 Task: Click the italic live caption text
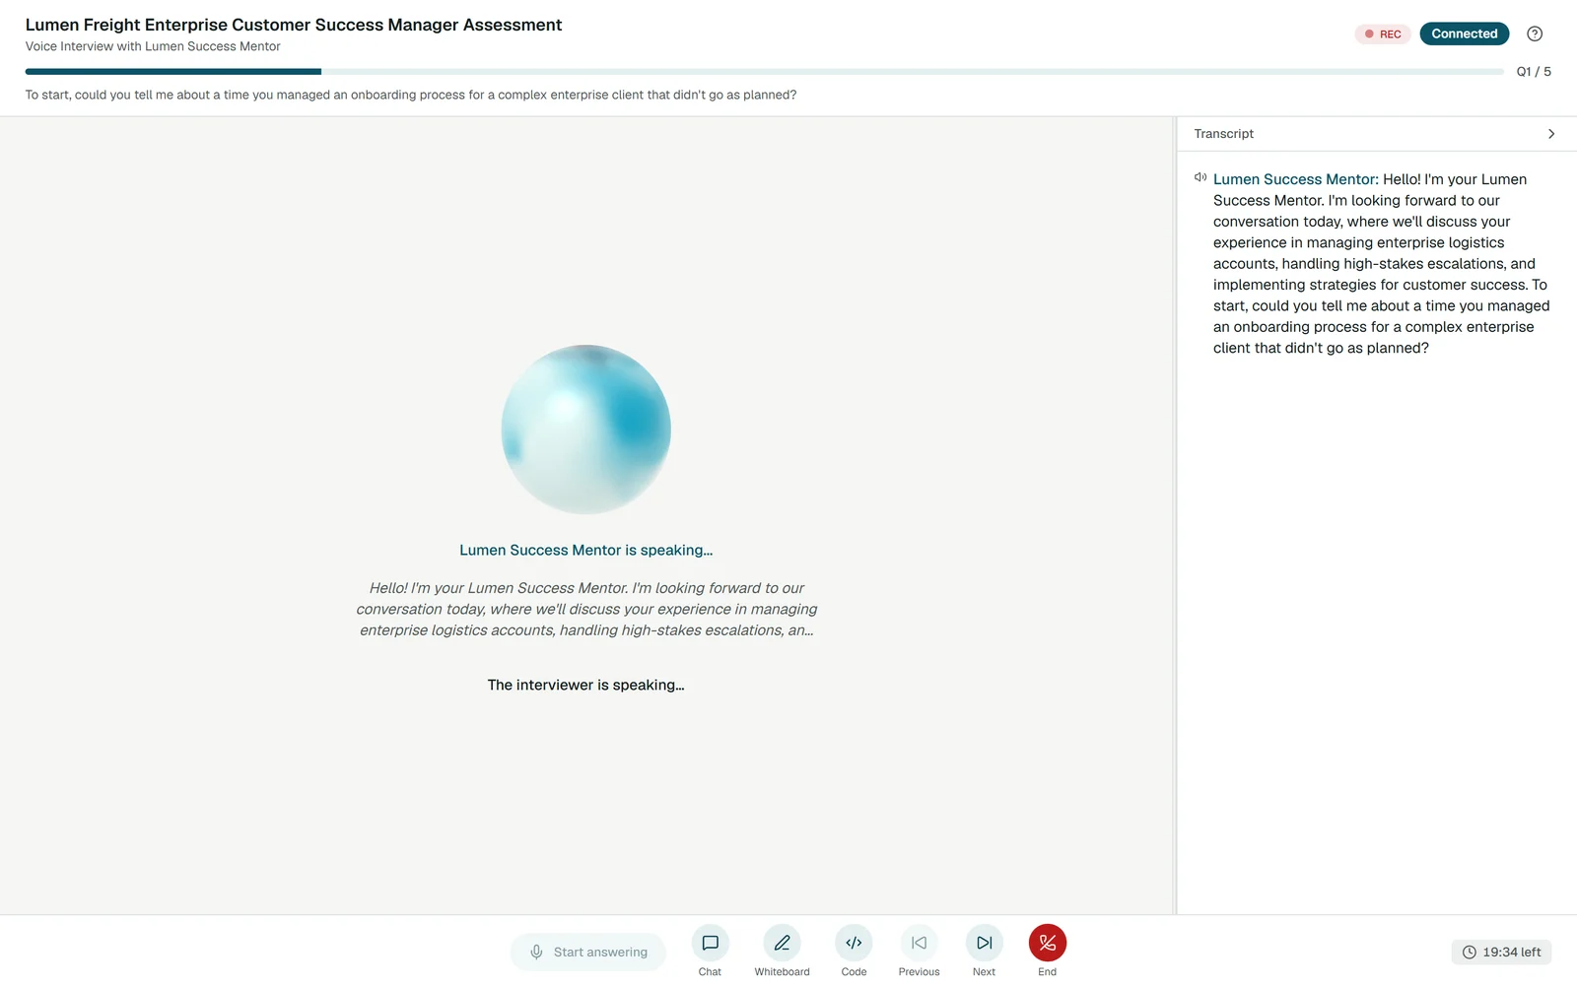click(586, 609)
